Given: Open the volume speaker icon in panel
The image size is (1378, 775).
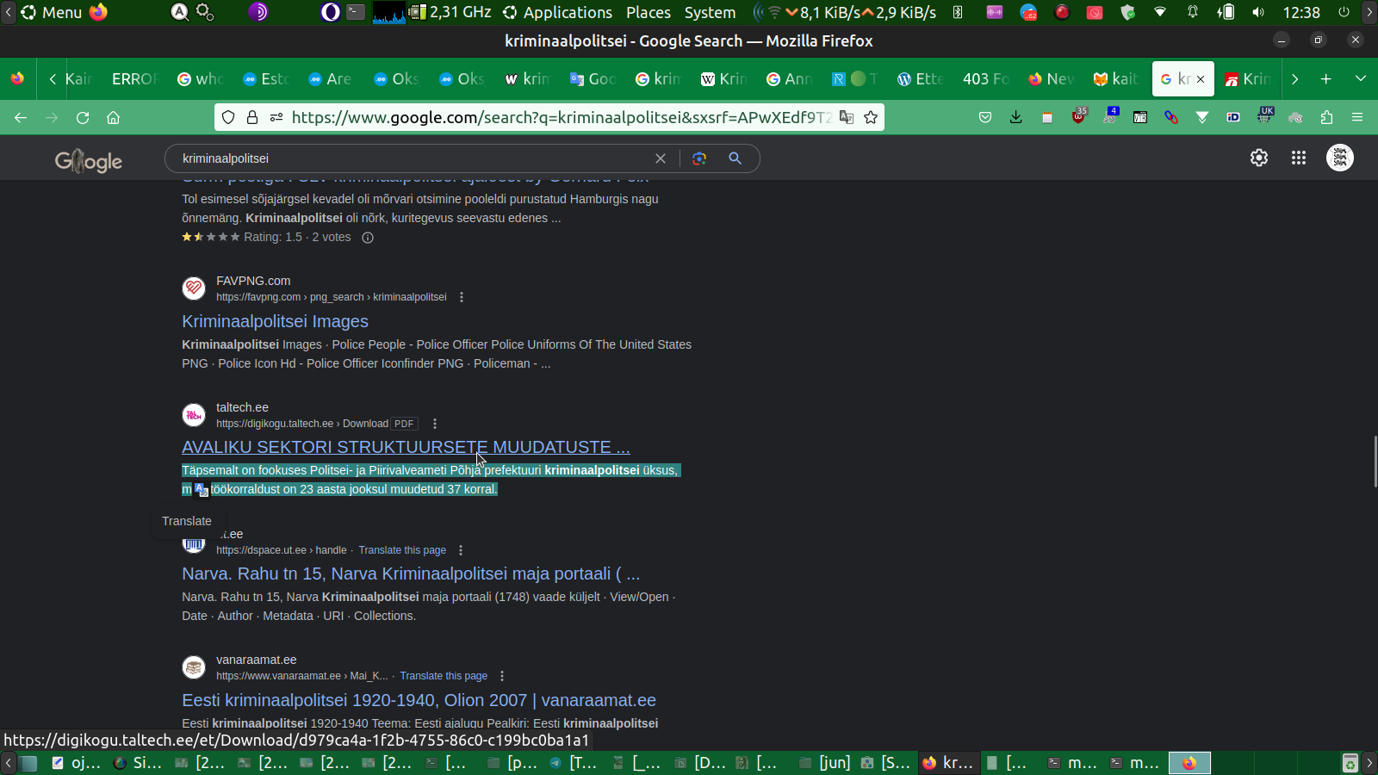Looking at the screenshot, I should [1258, 13].
